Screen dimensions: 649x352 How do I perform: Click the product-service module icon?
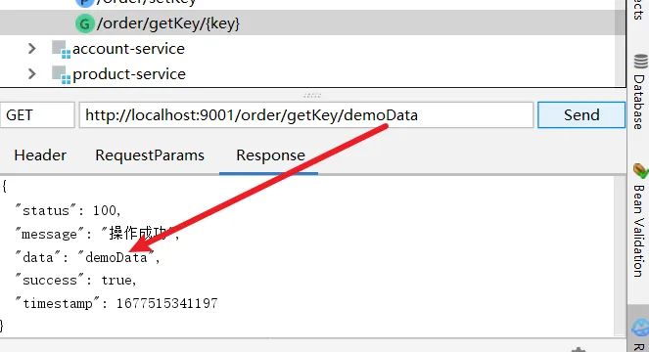(62, 74)
